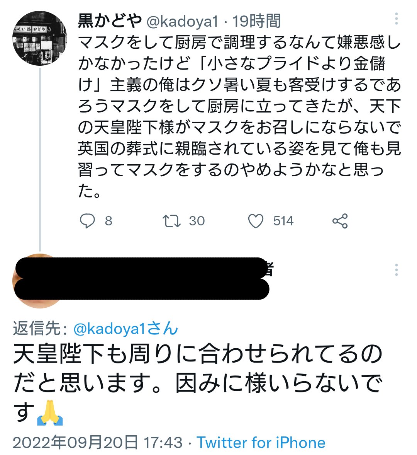Click the like count 514
This screenshot has width=417, height=455.
[x=283, y=221]
